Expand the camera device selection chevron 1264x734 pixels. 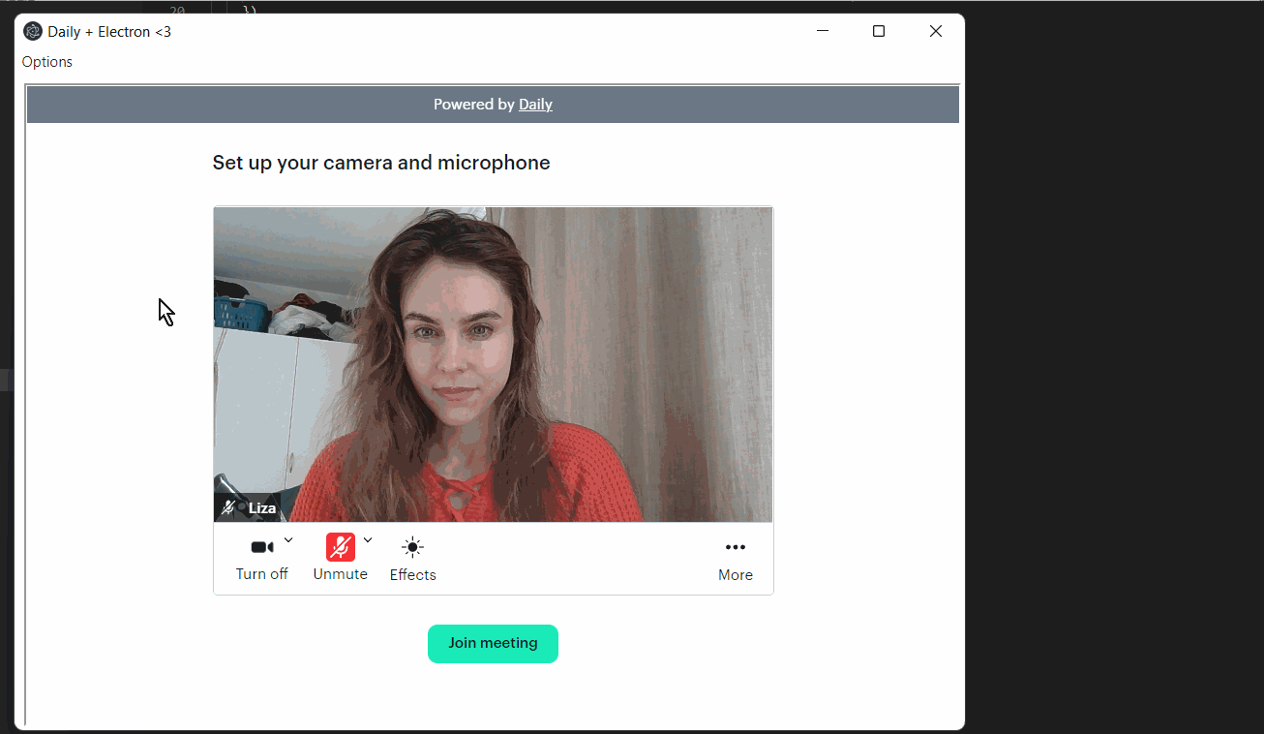pos(287,539)
